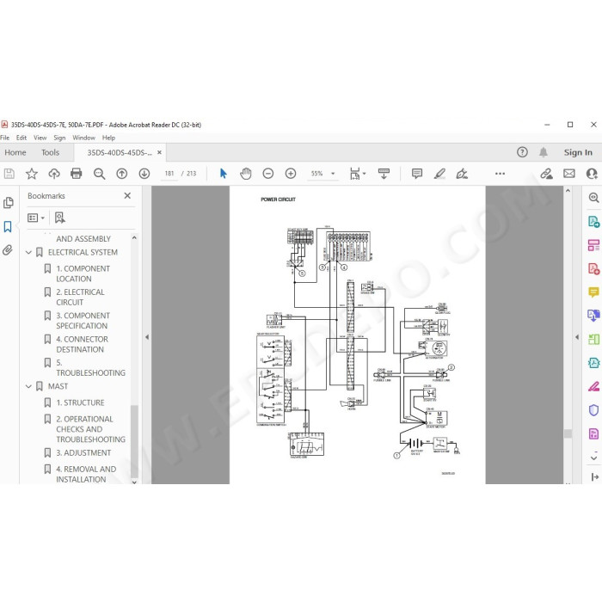
Task: Click the Sign In button
Action: tap(578, 152)
